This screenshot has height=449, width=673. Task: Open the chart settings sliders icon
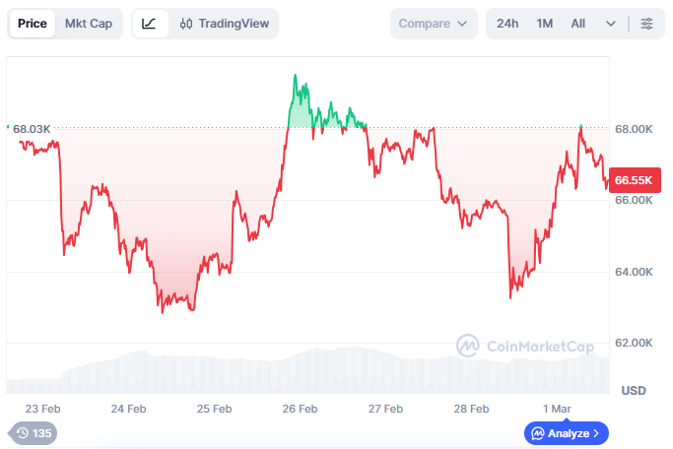646,24
